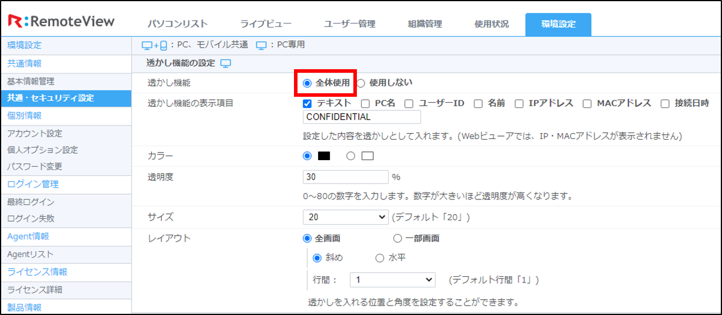The height and width of the screenshot is (315, 722).
Task: Select the 使用しない radio button
Action: click(362, 83)
